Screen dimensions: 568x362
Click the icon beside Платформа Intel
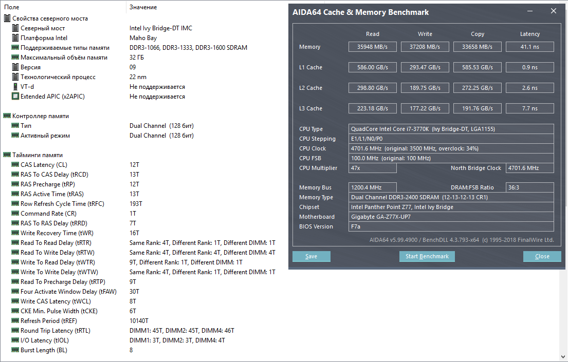point(15,37)
